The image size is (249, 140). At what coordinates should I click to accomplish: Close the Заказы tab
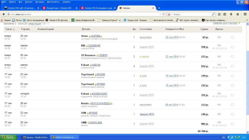(x=153, y=8)
